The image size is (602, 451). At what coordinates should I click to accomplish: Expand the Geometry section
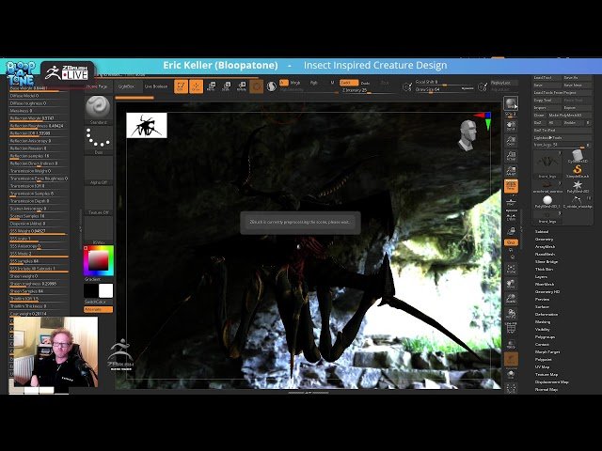[x=545, y=239]
